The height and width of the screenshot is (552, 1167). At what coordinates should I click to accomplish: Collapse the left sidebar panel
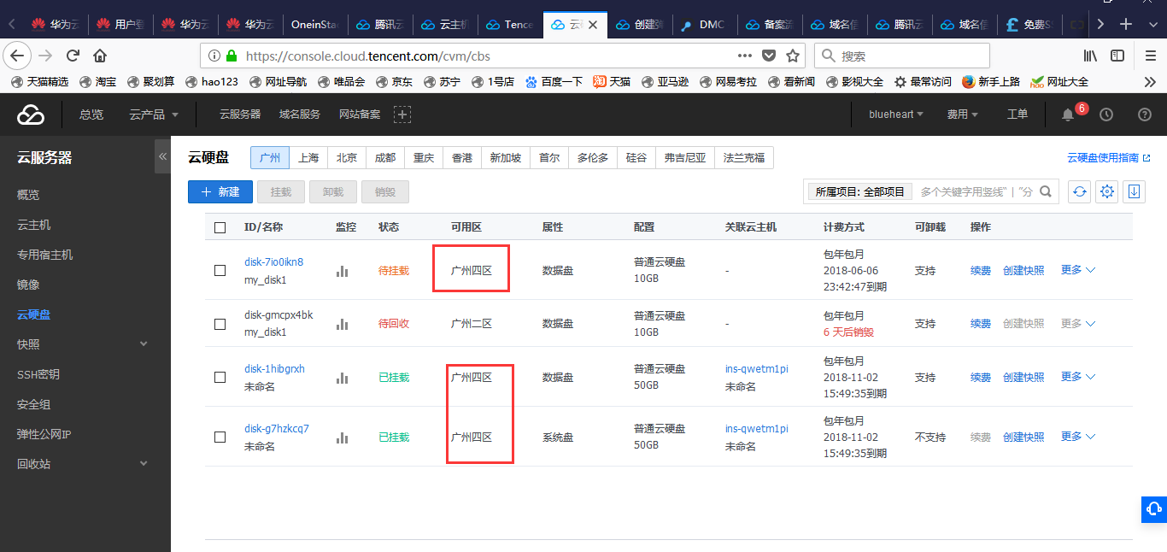pyautogui.click(x=162, y=157)
